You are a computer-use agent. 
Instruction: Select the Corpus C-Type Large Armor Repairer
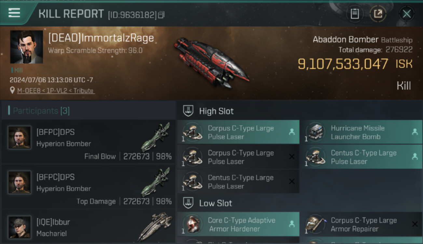(x=361, y=224)
